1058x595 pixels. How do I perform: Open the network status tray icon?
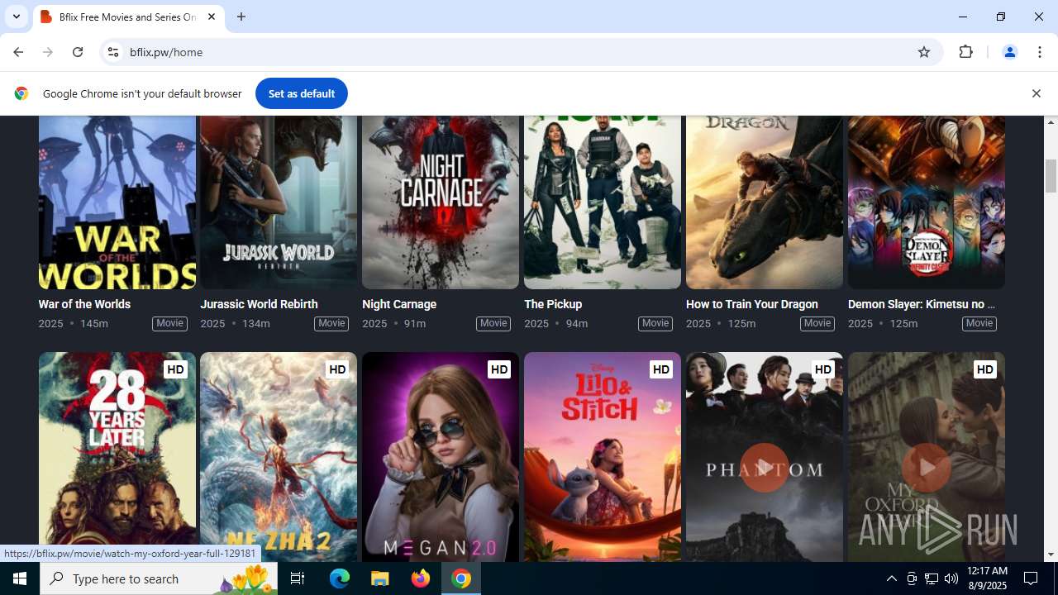pyautogui.click(x=932, y=578)
